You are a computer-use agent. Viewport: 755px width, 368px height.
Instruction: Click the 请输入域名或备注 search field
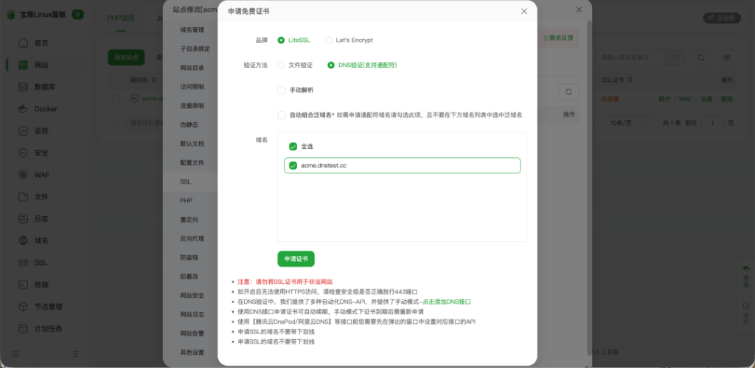click(631, 57)
